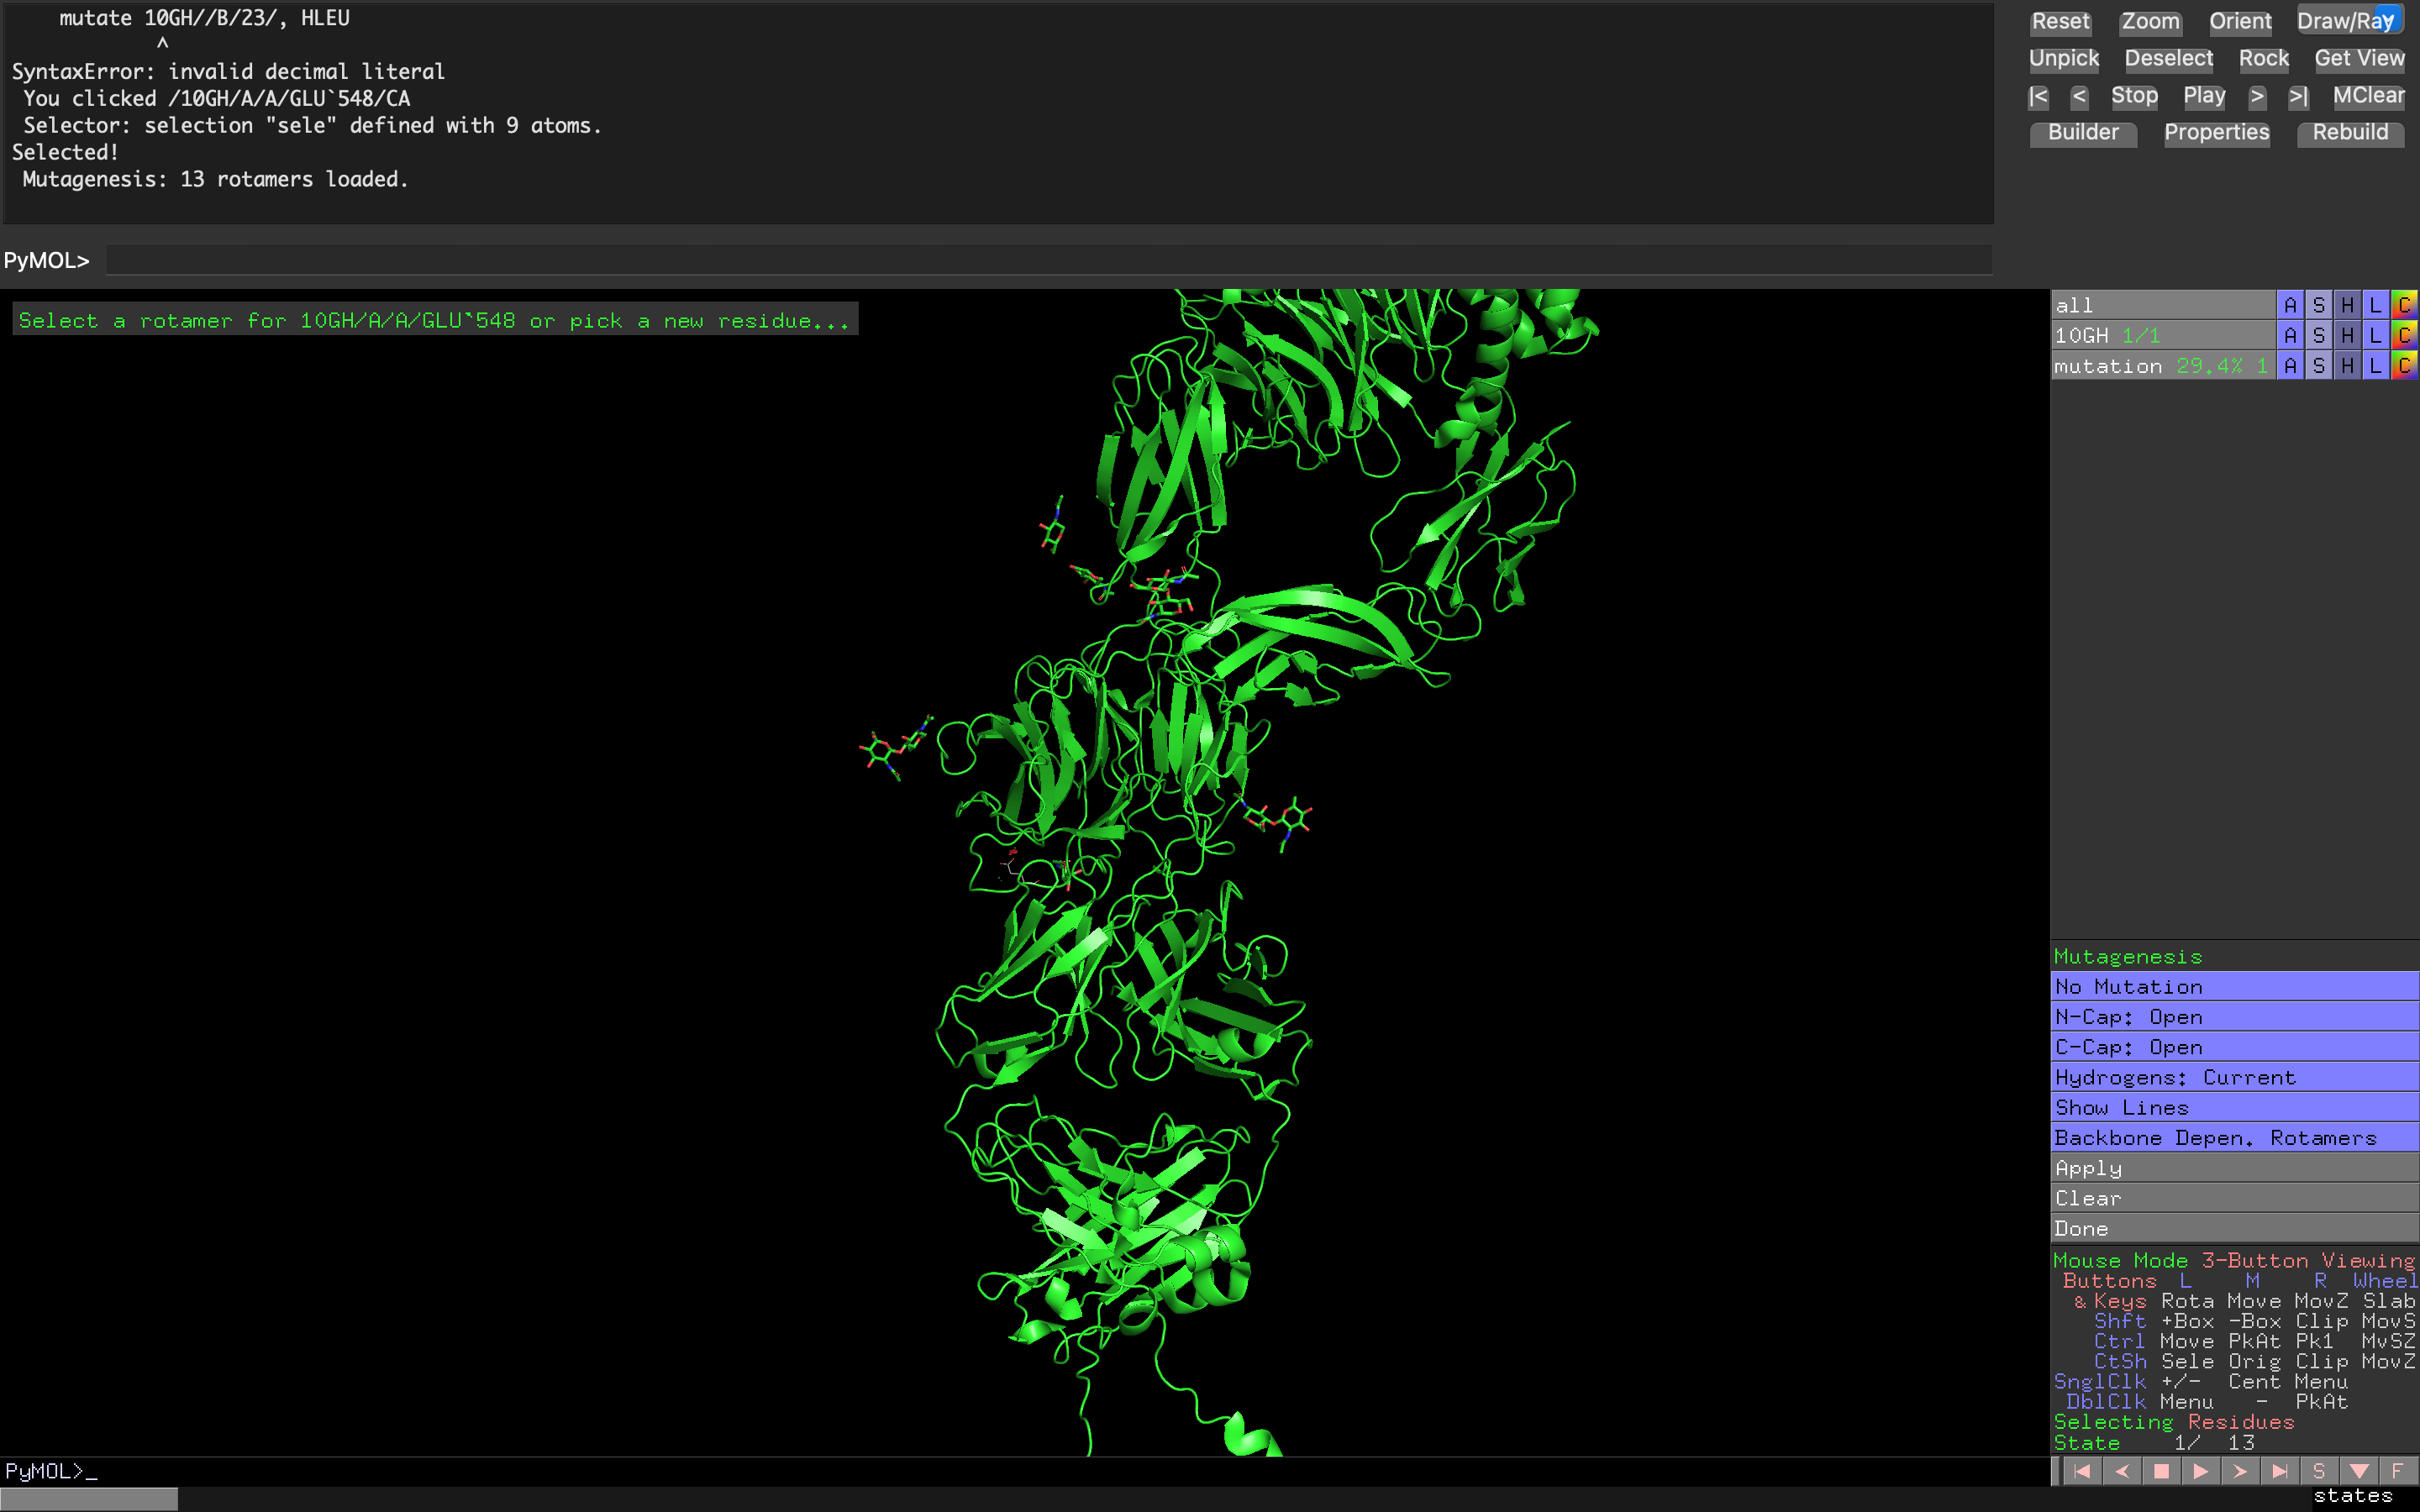Image resolution: width=2420 pixels, height=1512 pixels.
Task: Advance a frame with top > button
Action: [x=2257, y=96]
